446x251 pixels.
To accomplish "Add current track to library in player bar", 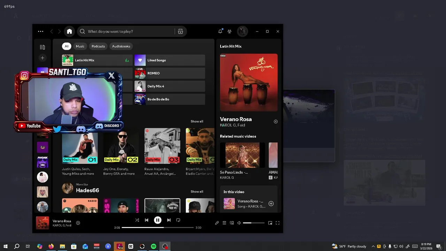I will coord(78,223).
